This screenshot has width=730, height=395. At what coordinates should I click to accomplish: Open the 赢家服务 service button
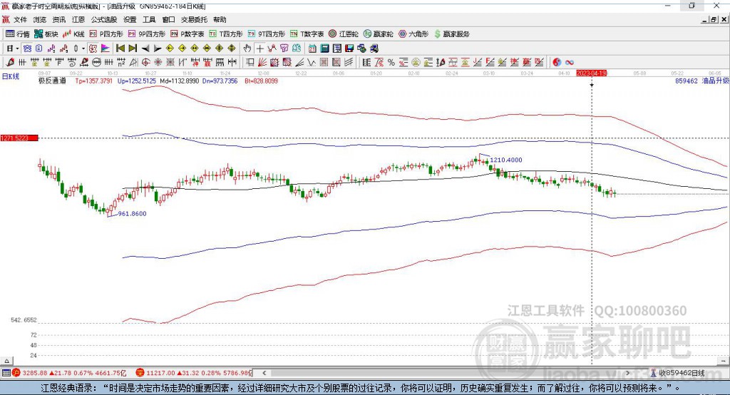[x=452, y=34]
